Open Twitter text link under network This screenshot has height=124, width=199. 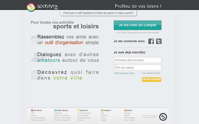(x=103, y=118)
